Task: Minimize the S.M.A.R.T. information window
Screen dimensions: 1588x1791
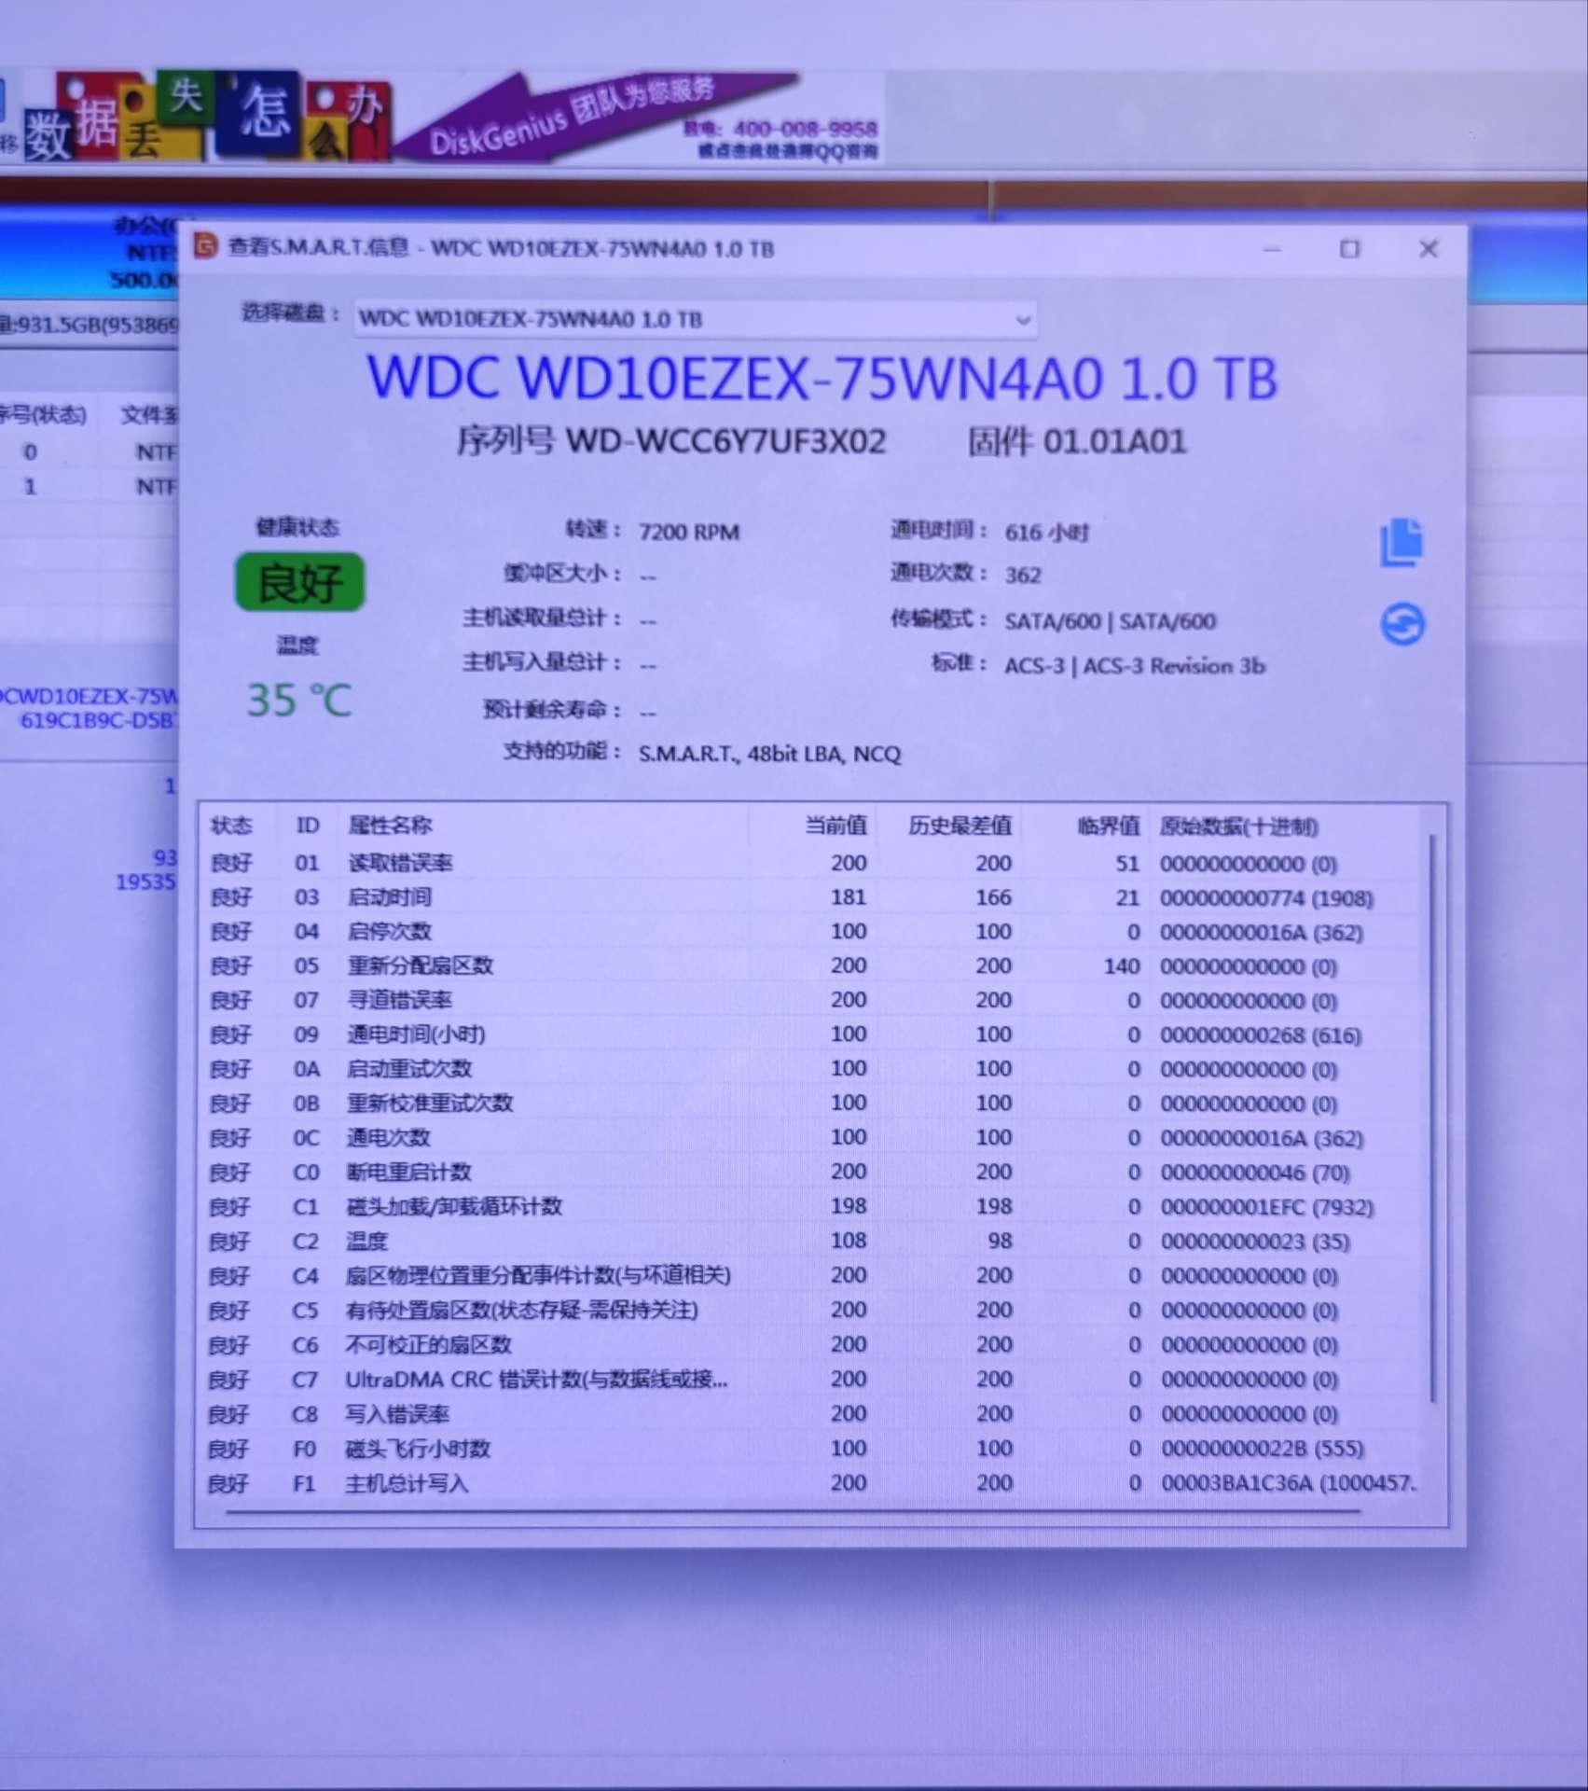Action: point(1273,249)
